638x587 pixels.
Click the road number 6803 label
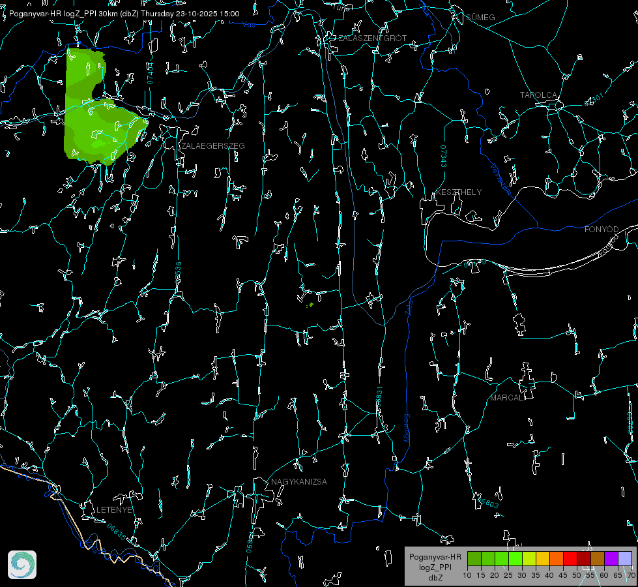coord(487,502)
